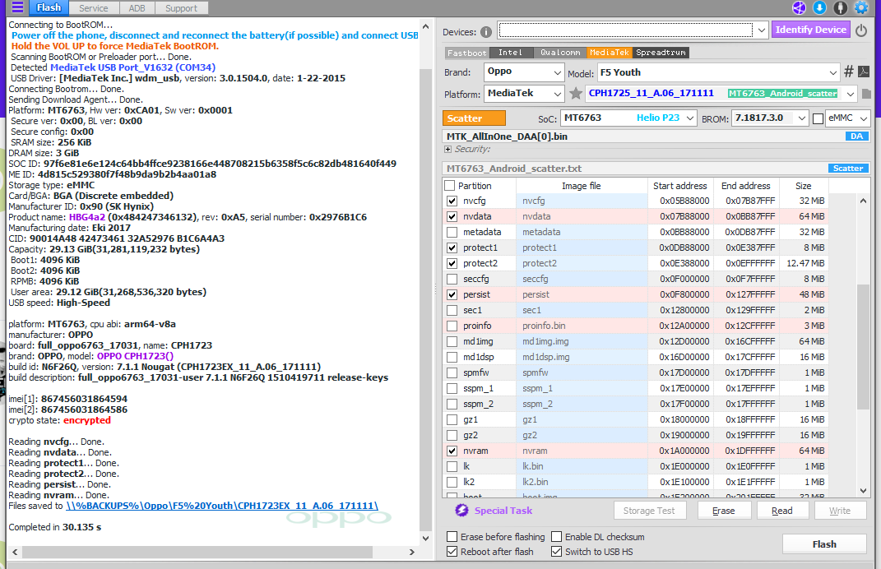This screenshot has height=569, width=881.
Task: Click the purple globe network icon
Action: pos(799,8)
